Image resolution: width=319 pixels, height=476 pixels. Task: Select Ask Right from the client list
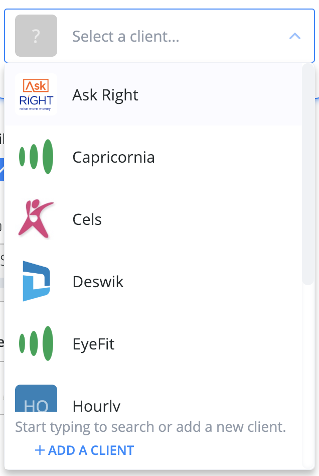[x=153, y=94]
